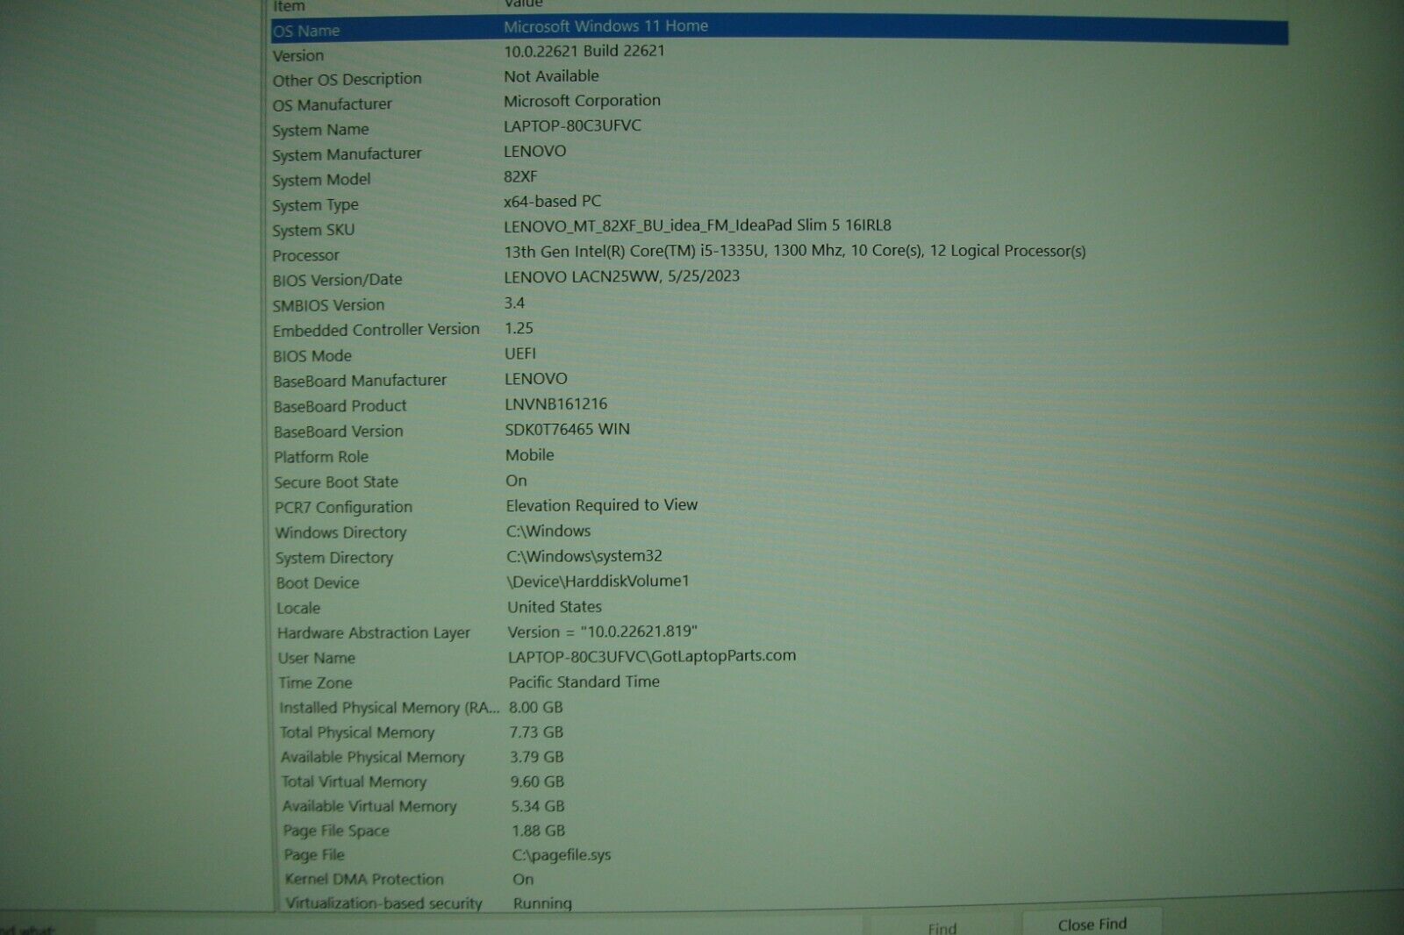Click the 9.60 GB value
The height and width of the screenshot is (935, 1404).
click(x=537, y=782)
